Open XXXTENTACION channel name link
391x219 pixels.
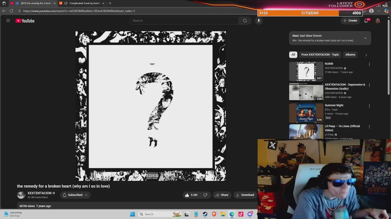[x=39, y=193]
